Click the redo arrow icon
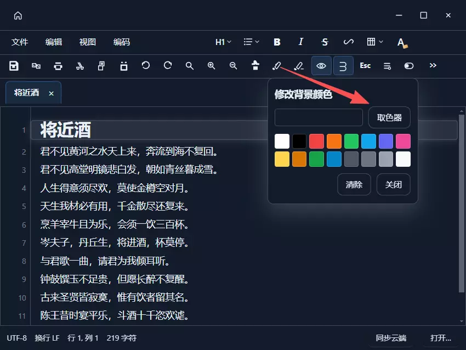The height and width of the screenshot is (350, 466). (168, 65)
